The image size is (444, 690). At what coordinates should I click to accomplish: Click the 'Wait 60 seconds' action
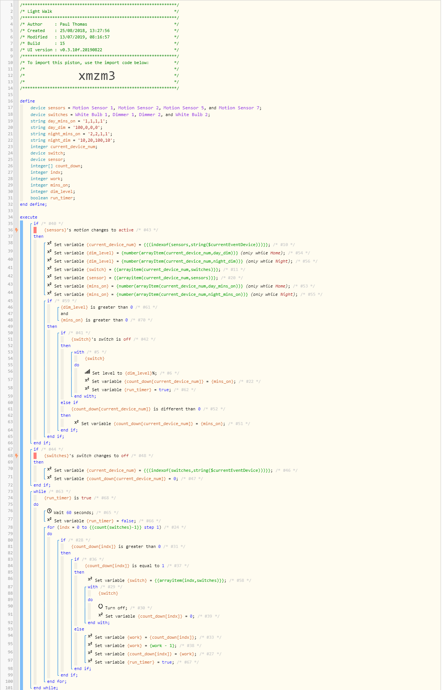(73, 513)
